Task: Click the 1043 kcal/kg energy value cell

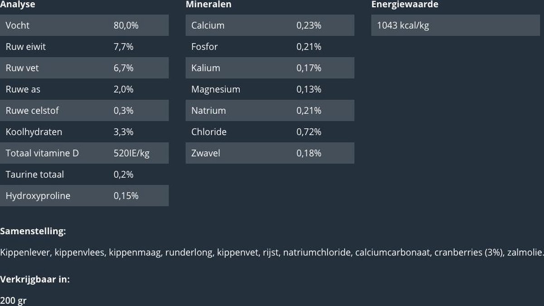Action: coord(456,25)
